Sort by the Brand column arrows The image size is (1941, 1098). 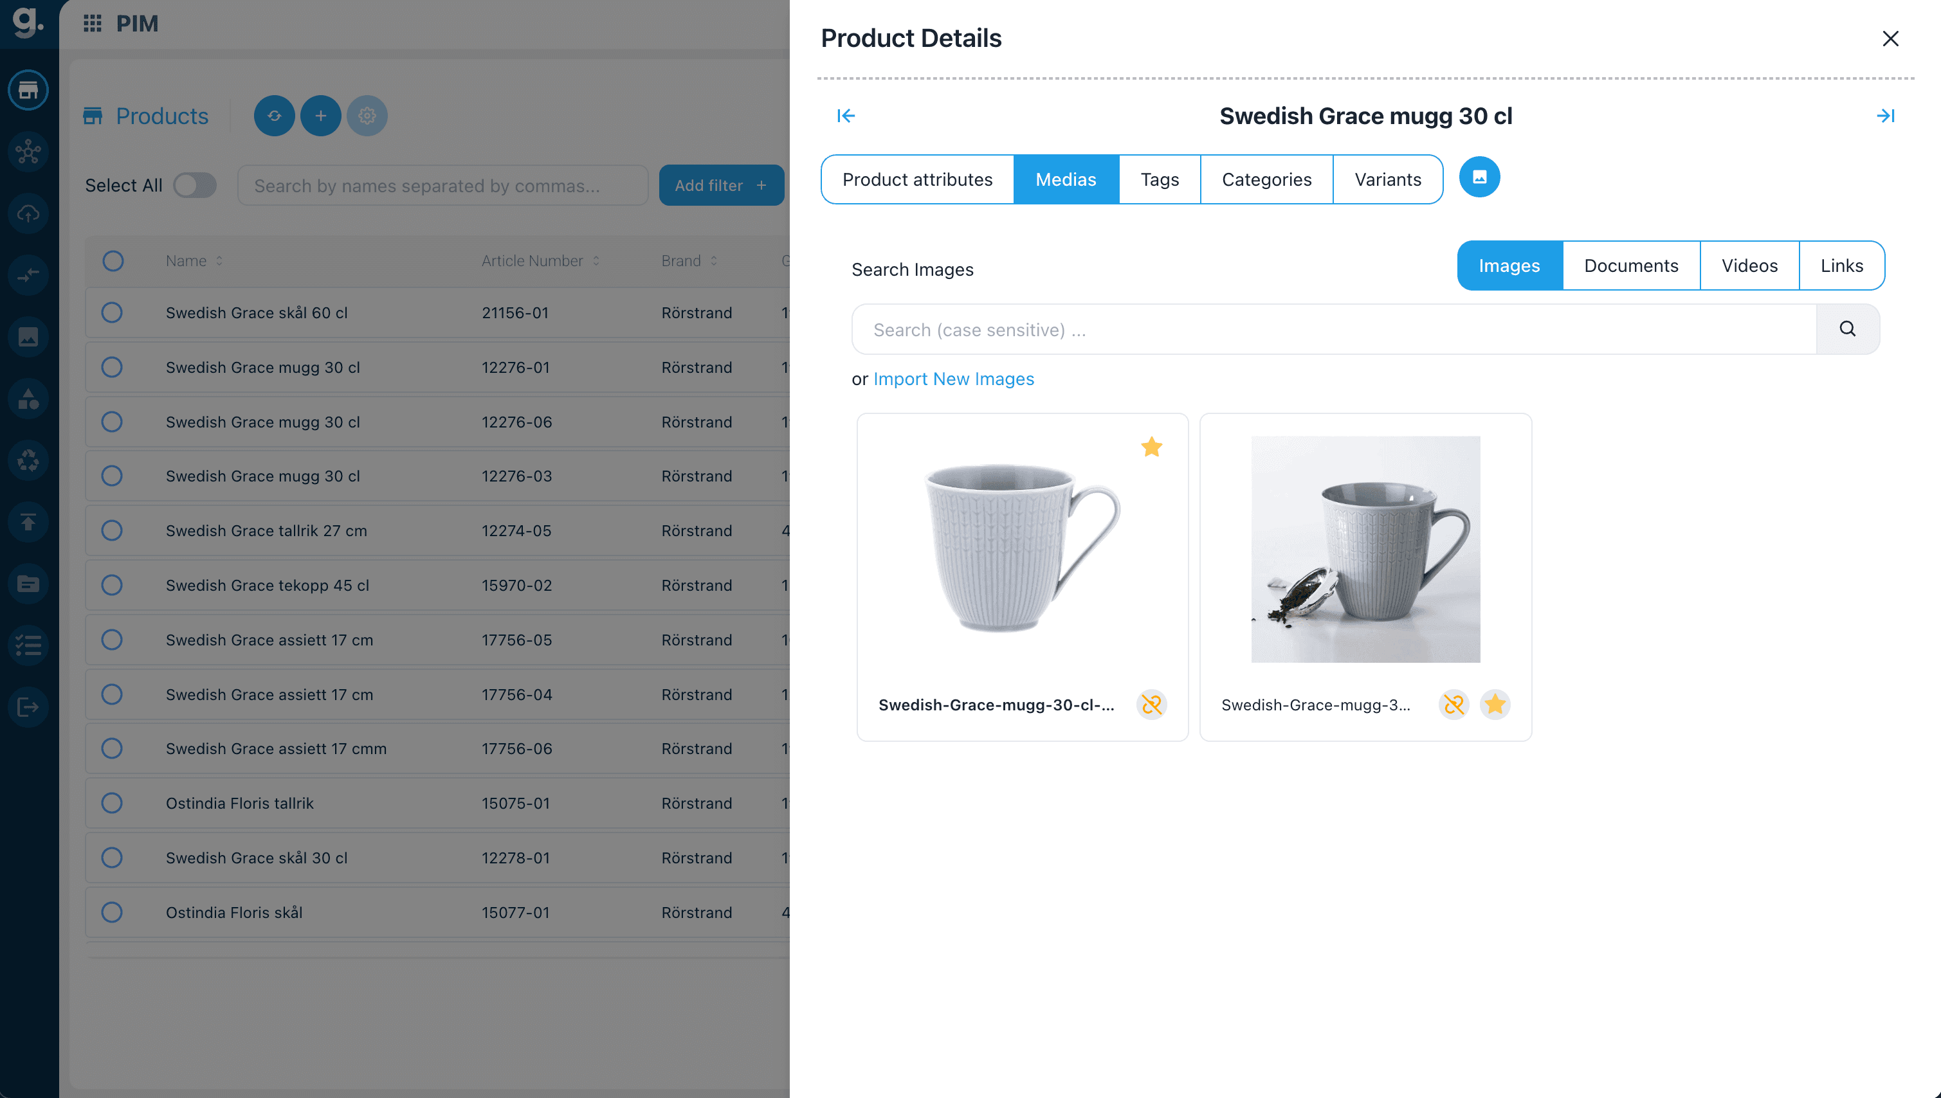point(713,261)
